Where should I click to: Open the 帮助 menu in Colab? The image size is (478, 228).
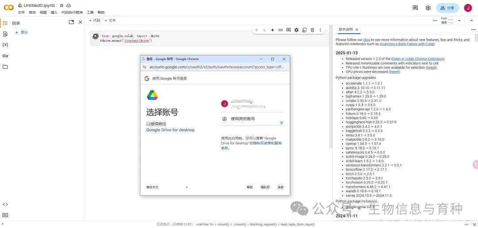pyautogui.click(x=101, y=12)
